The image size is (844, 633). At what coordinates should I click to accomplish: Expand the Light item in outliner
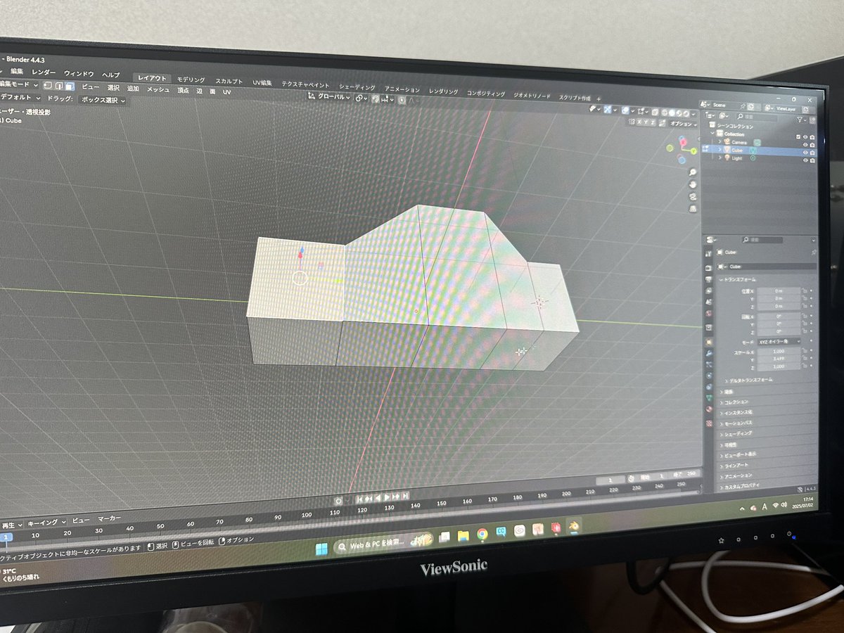(x=719, y=158)
